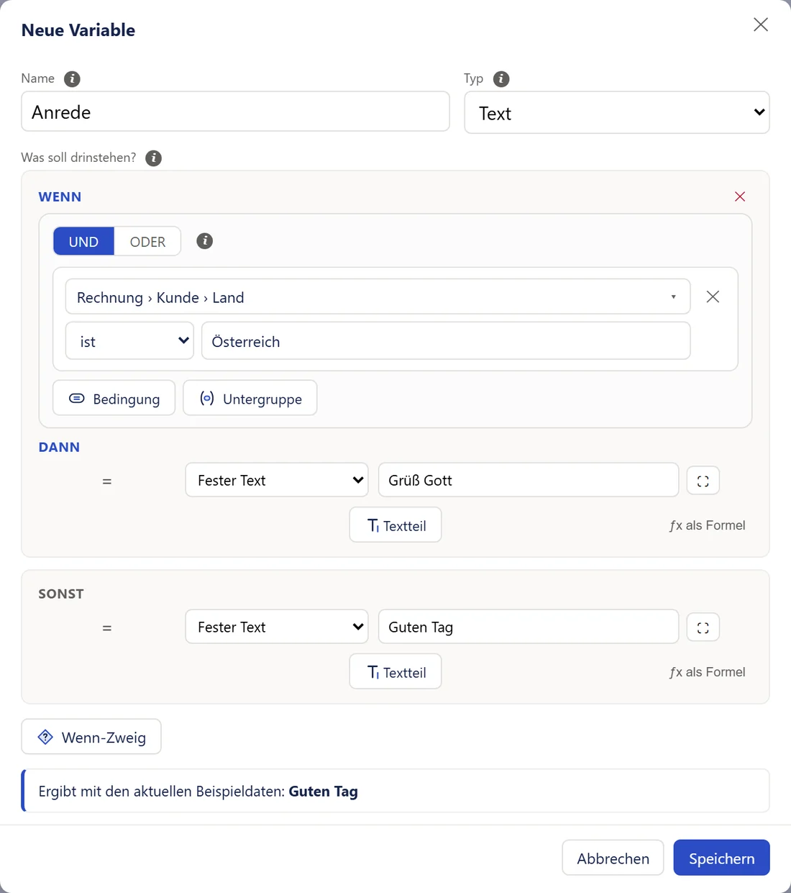Screen dimensions: 791x893
Task: Click Abbrechen
Action: pyautogui.click(x=613, y=858)
